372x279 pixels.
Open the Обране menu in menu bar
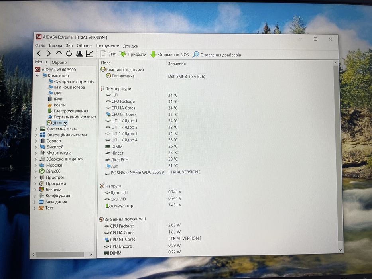(x=84, y=45)
